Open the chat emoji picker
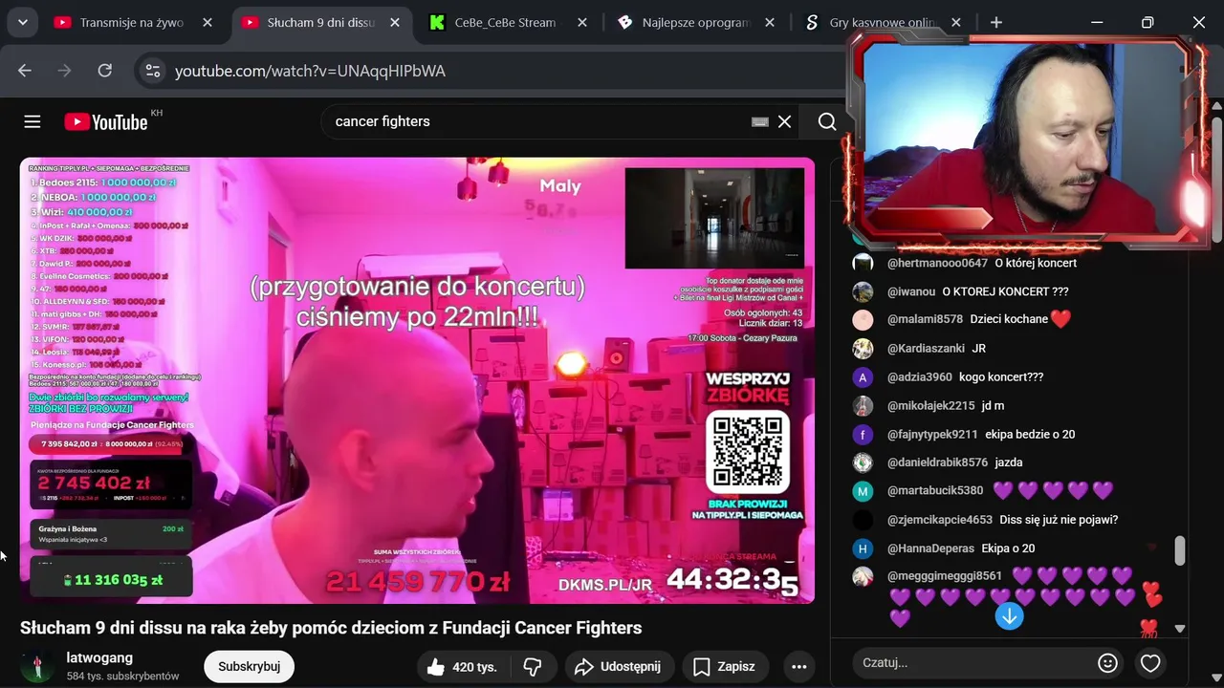The height and width of the screenshot is (688, 1224). (1107, 662)
